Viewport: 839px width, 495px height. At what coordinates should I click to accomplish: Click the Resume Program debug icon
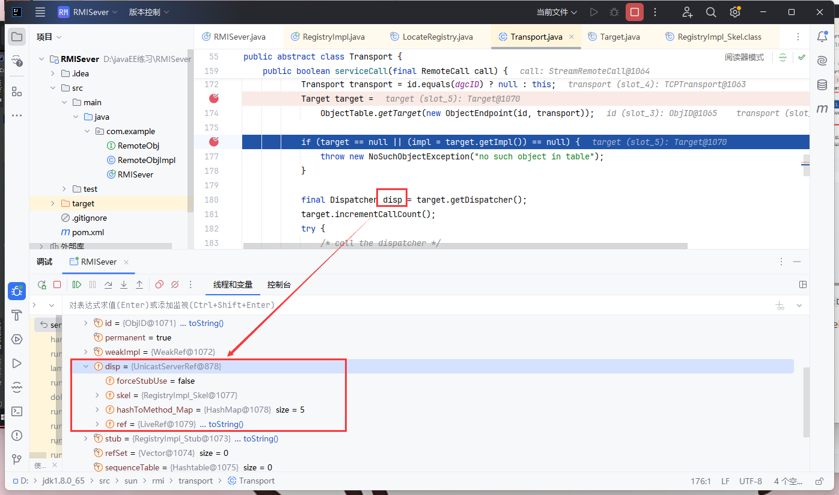pyautogui.click(x=77, y=284)
